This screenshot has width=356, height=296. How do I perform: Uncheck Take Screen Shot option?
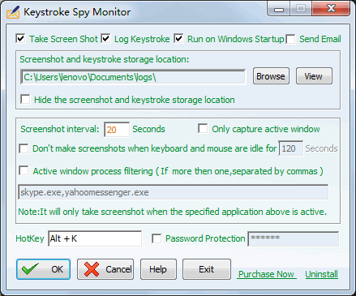[x=20, y=39]
